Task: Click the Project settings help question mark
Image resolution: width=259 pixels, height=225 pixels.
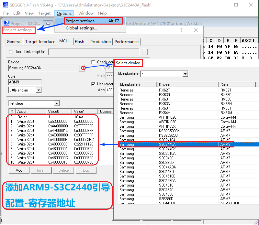Action: point(181,30)
